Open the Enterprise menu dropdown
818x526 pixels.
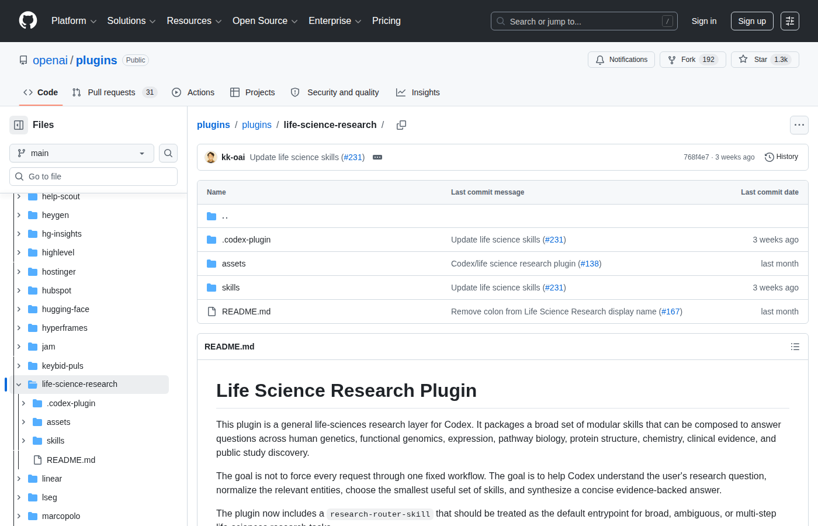click(335, 21)
